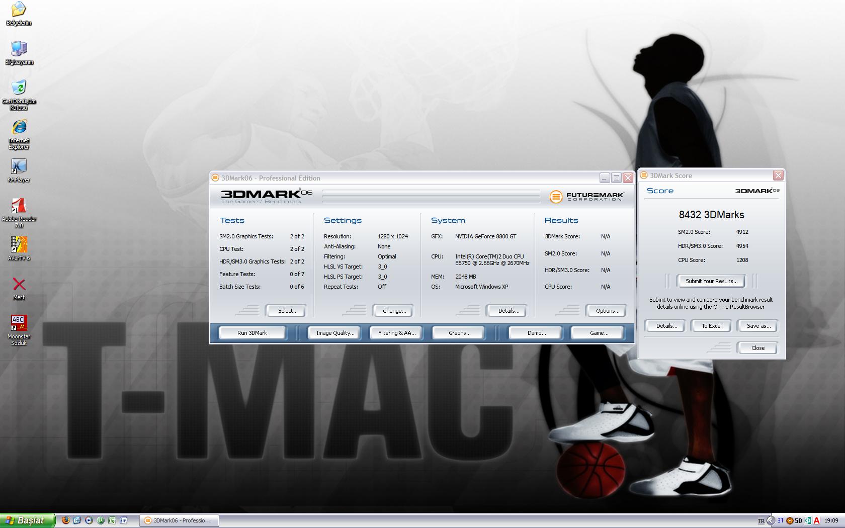
Task: Click the Anti-Aliasing None value
Action: pos(384,246)
